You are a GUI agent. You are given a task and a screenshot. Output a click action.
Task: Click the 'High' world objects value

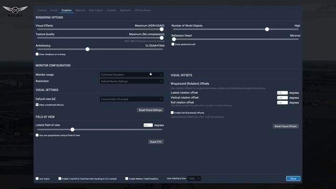click(297, 26)
